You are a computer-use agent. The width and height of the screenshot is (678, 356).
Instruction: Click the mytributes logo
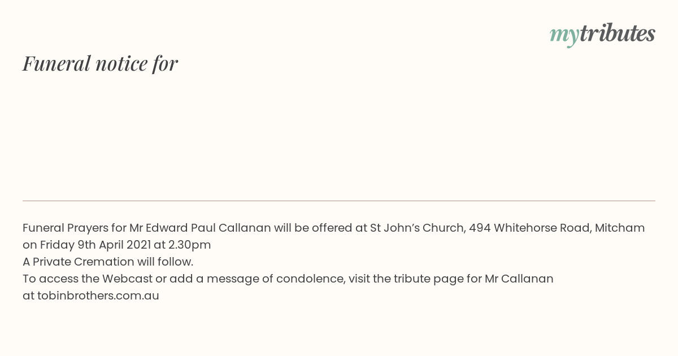[x=602, y=34]
